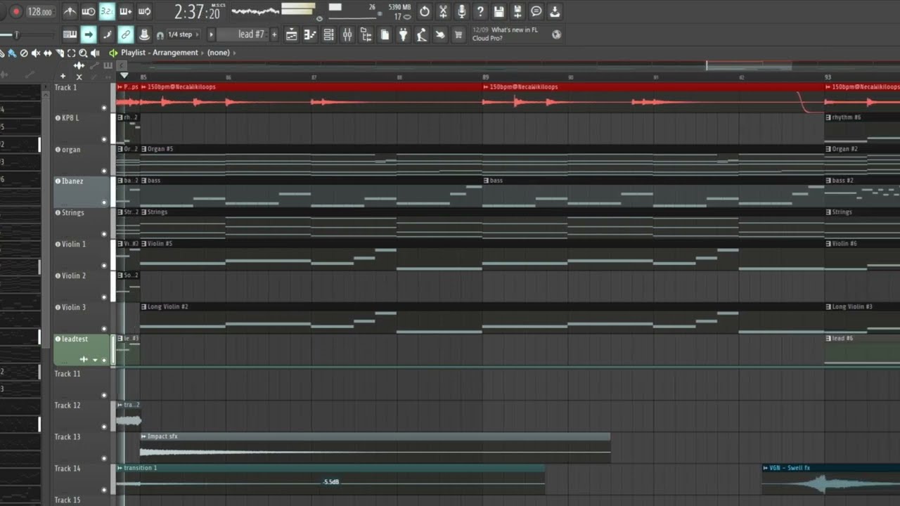This screenshot has width=900, height=506.
Task: Toggle the metronome
Action: pos(70,11)
